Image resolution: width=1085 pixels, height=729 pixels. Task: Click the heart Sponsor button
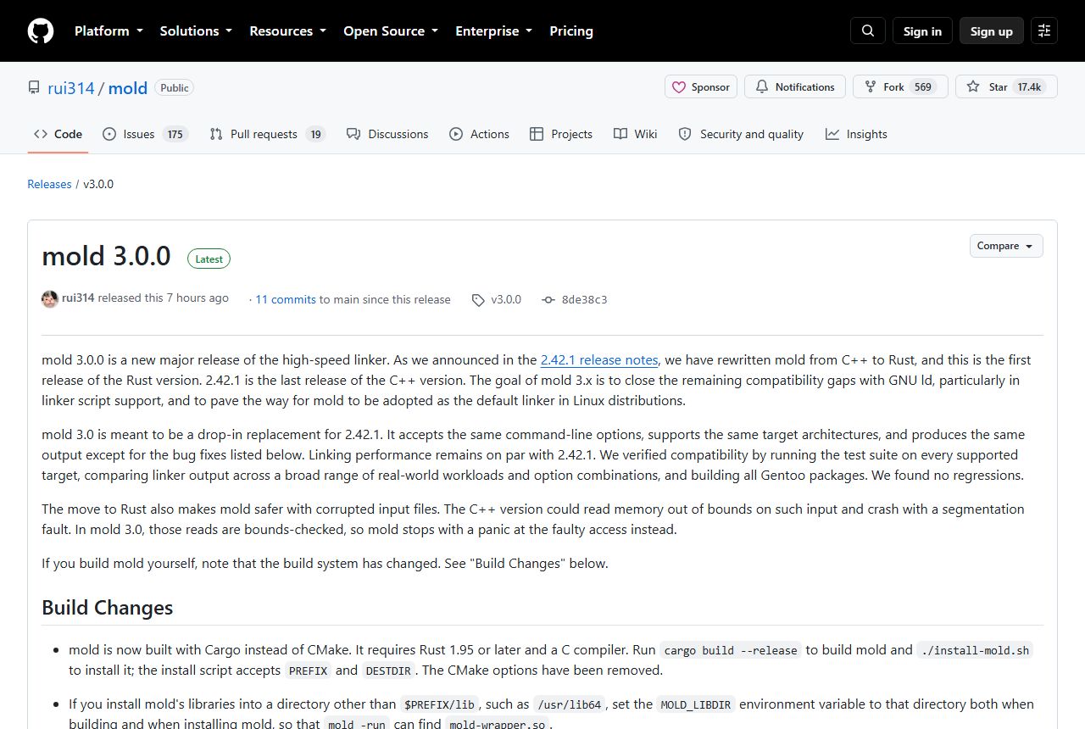point(701,87)
